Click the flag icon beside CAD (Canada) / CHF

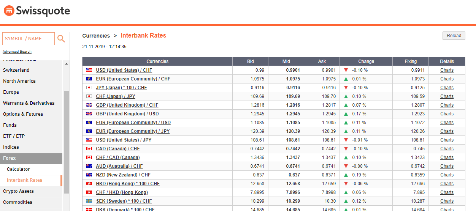click(89, 149)
